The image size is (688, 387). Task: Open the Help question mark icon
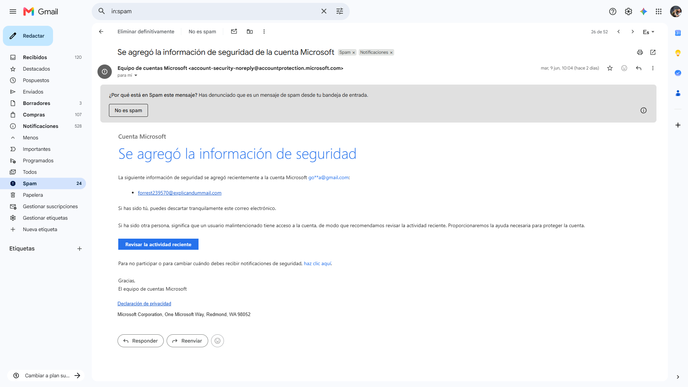click(613, 11)
